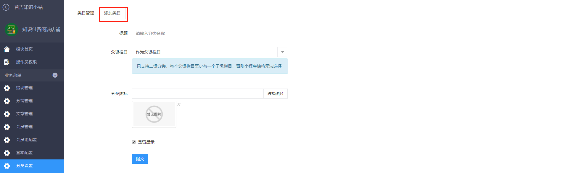Open 会员组配置 in the sidebar
This screenshot has width=567, height=173.
click(32, 140)
